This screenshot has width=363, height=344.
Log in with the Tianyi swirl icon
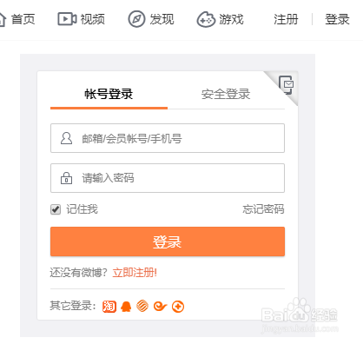click(160, 306)
